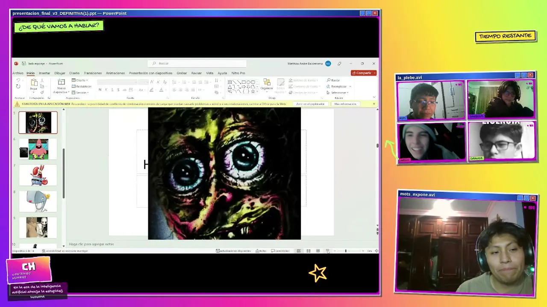Start Slide Show from status bar icon
The width and height of the screenshot is (547, 307).
327,251
